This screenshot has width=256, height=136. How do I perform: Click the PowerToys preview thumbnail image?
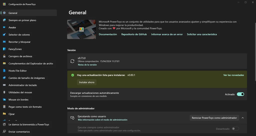81,29
